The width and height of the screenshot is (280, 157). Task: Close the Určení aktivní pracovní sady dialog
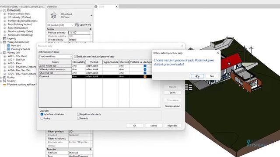click(x=217, y=53)
